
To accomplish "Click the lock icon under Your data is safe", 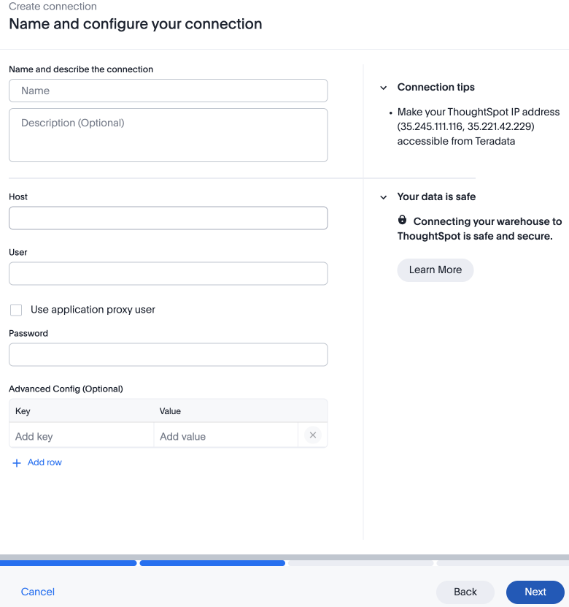I will (x=402, y=220).
